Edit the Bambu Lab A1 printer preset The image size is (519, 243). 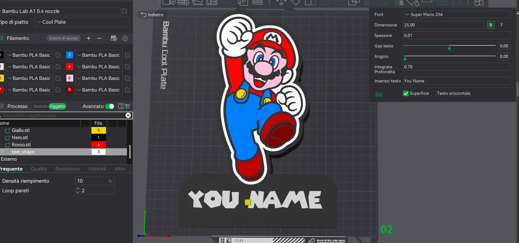pyautogui.click(x=125, y=11)
